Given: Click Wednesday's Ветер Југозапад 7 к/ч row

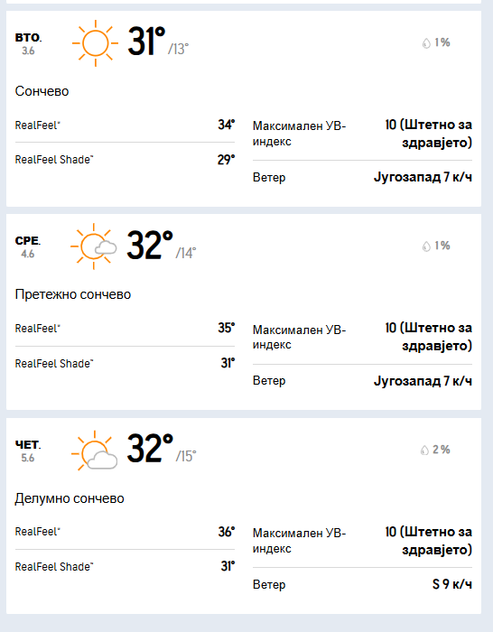Looking at the screenshot, I should coord(362,380).
